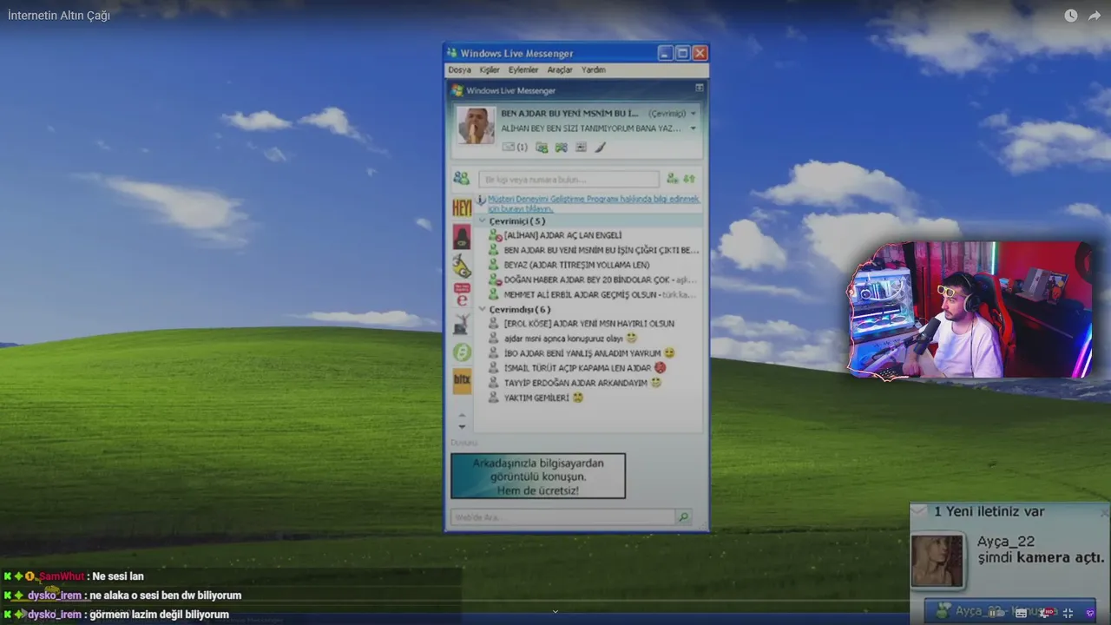
Task: Open the Dosya menu in Messenger
Action: (x=459, y=69)
